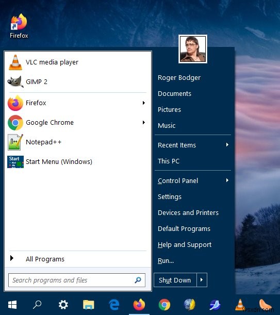Open Help and Support
Screen dimensions: 280x315
point(185,245)
